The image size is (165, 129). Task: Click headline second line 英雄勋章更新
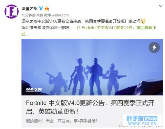58,112
